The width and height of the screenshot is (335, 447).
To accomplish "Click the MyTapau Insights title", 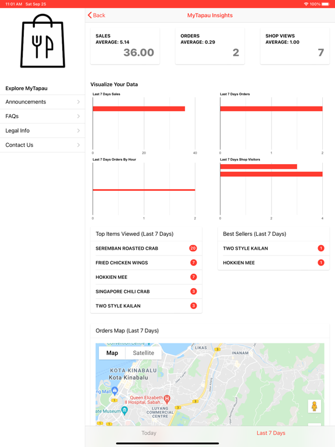I will click(210, 15).
